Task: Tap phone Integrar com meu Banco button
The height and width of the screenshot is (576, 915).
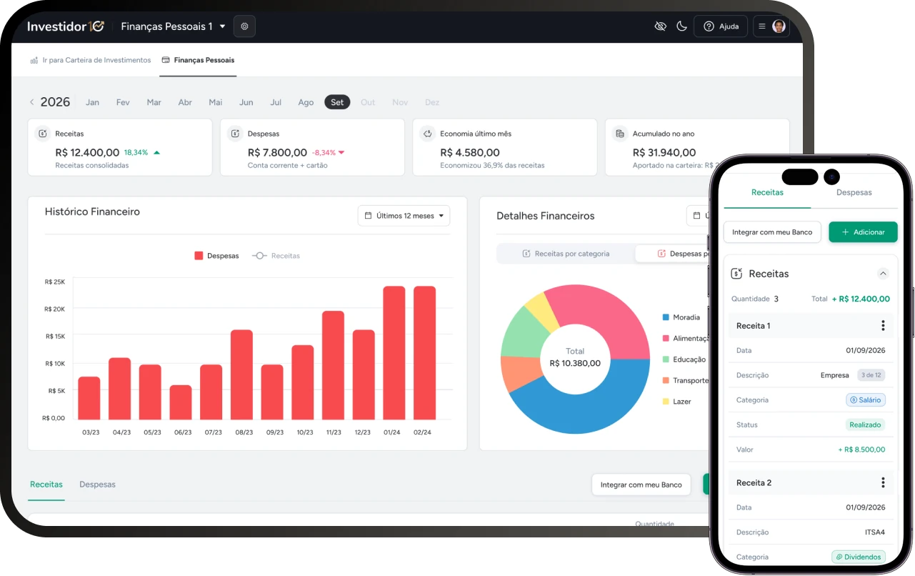Action: (x=772, y=232)
